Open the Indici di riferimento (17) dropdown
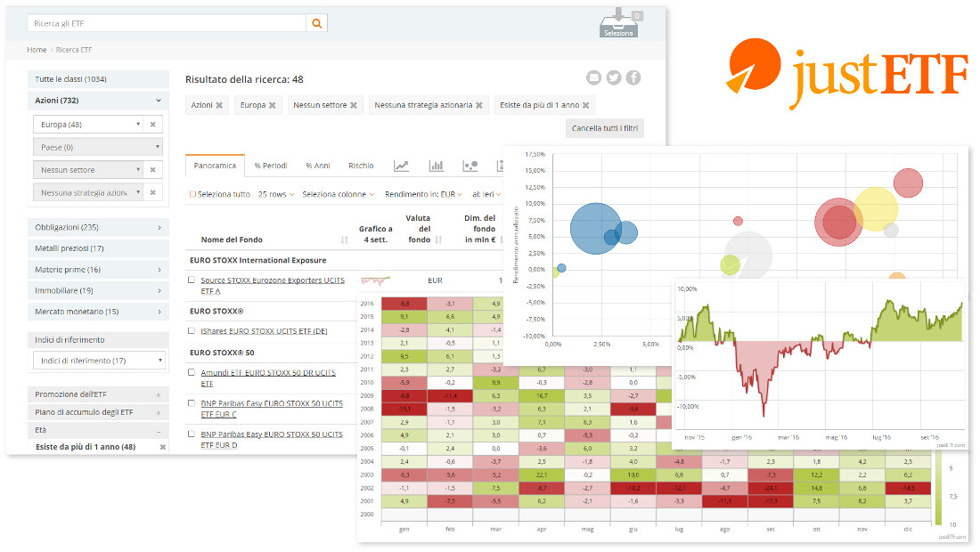Screen dimensions: 980x552 pyautogui.click(x=99, y=361)
